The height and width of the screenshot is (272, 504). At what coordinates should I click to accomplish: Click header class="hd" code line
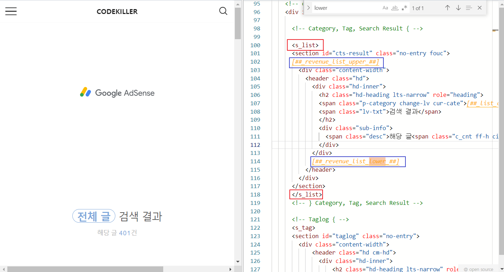point(337,78)
